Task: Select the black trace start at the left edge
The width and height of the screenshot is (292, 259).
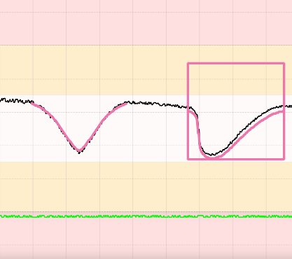Action: 2,100
